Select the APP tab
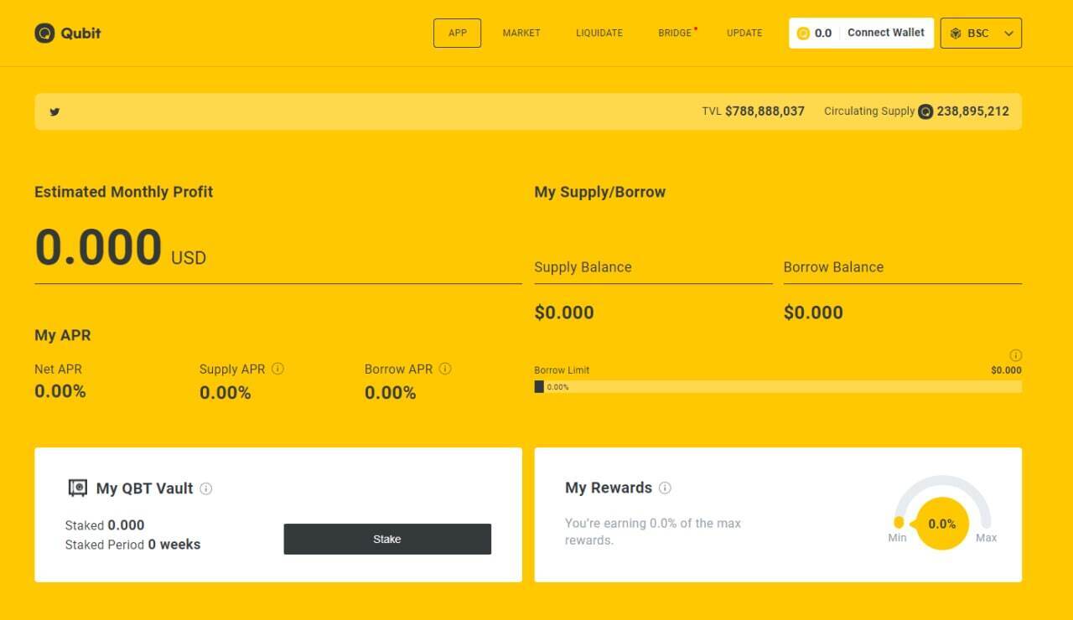 pyautogui.click(x=457, y=34)
